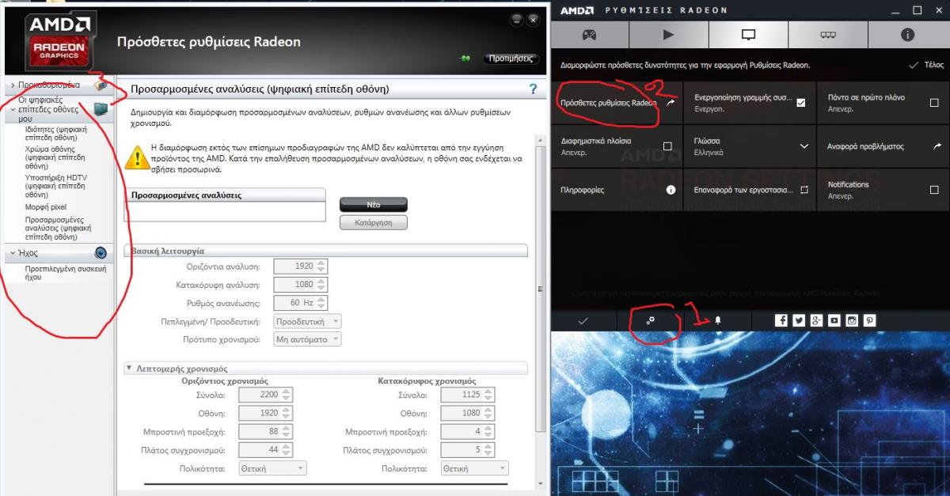The height and width of the screenshot is (496, 950).
Task: Click the reset icon beside Επαναφορά των εργοστασια...
Action: [x=804, y=190]
